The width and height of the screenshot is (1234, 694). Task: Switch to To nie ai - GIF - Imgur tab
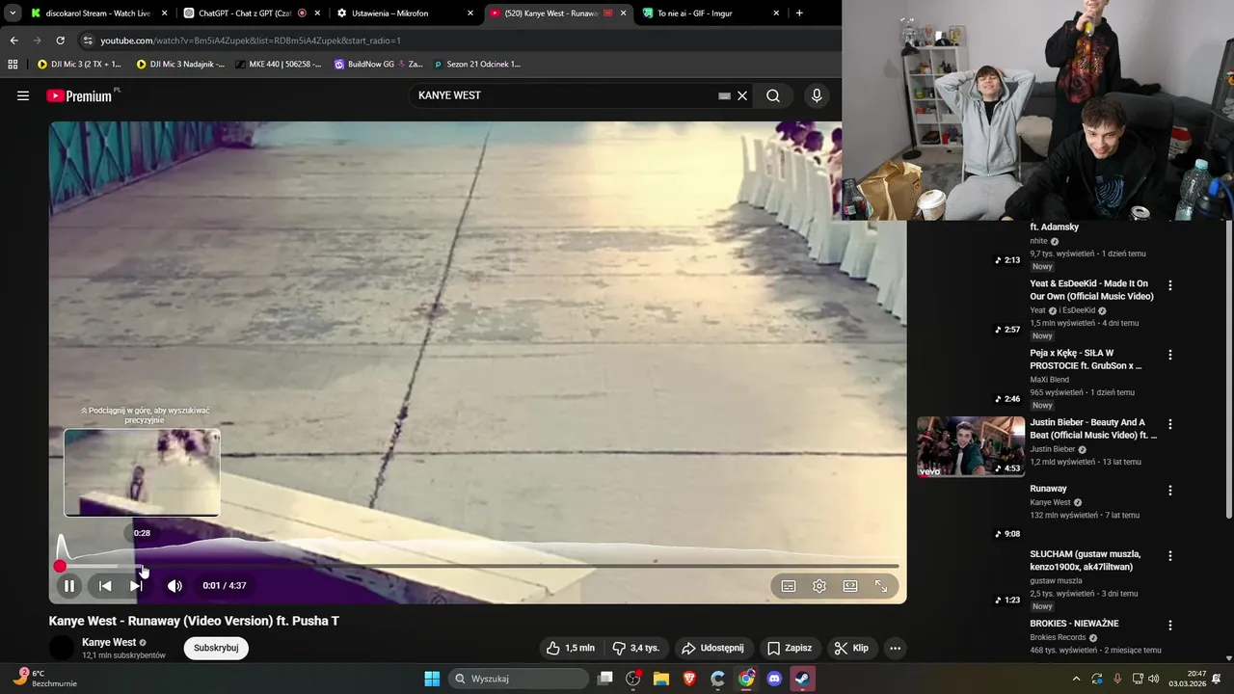click(711, 13)
